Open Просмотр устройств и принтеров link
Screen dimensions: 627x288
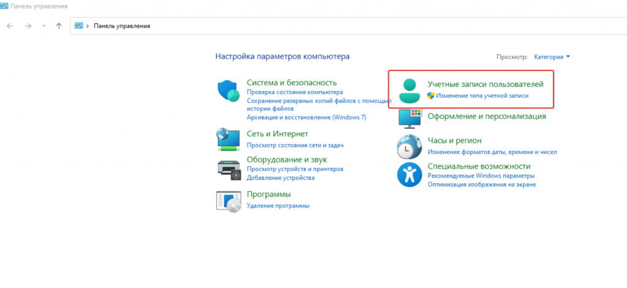click(295, 169)
